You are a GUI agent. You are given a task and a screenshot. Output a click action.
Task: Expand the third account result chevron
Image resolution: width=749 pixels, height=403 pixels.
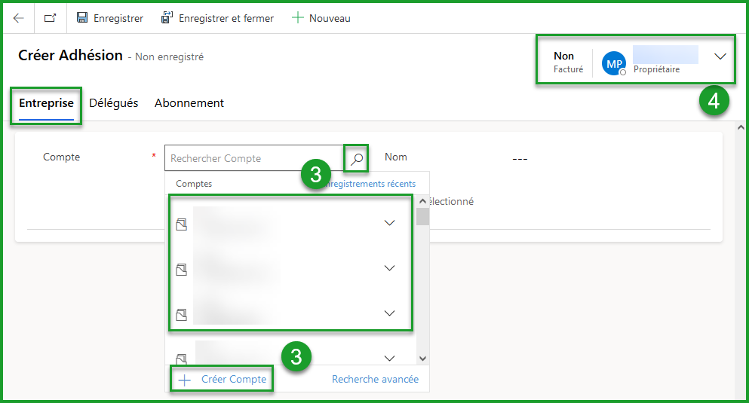tap(390, 313)
